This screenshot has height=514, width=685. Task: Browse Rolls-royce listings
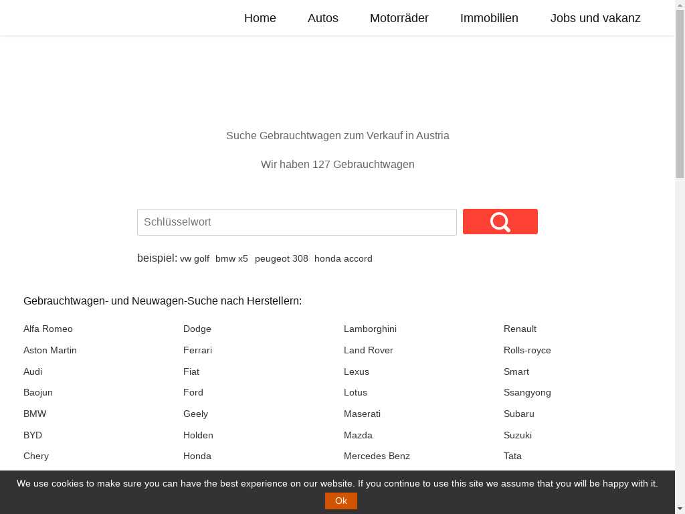click(527, 350)
